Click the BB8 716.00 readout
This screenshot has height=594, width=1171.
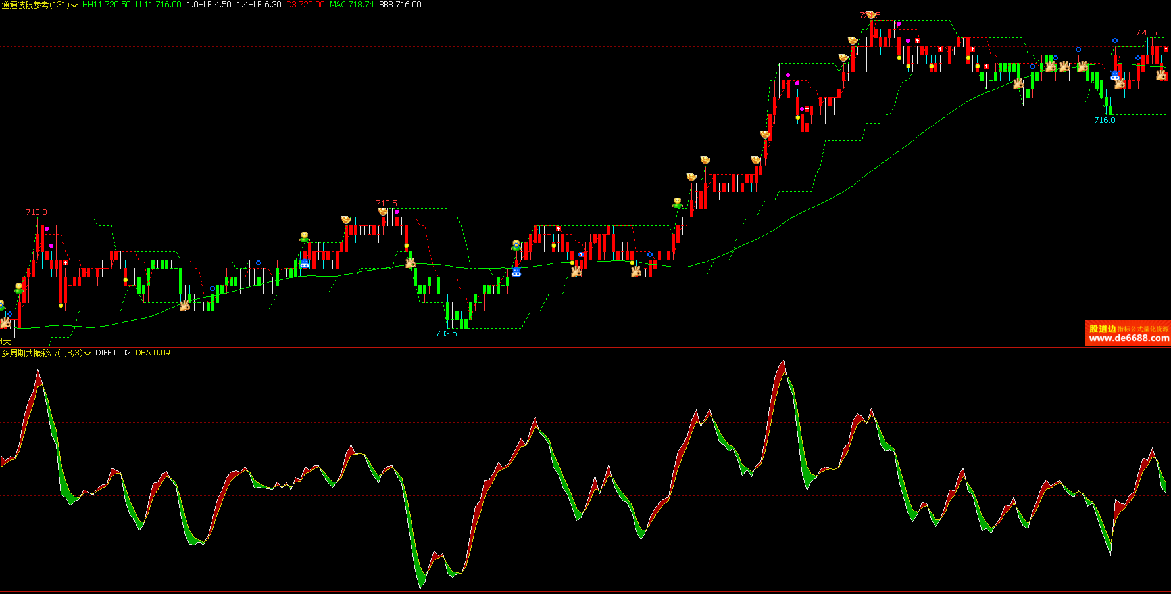pyautogui.click(x=400, y=5)
